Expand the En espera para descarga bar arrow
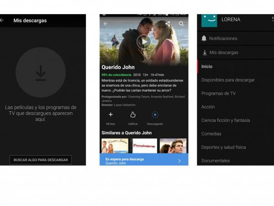 click(x=179, y=161)
